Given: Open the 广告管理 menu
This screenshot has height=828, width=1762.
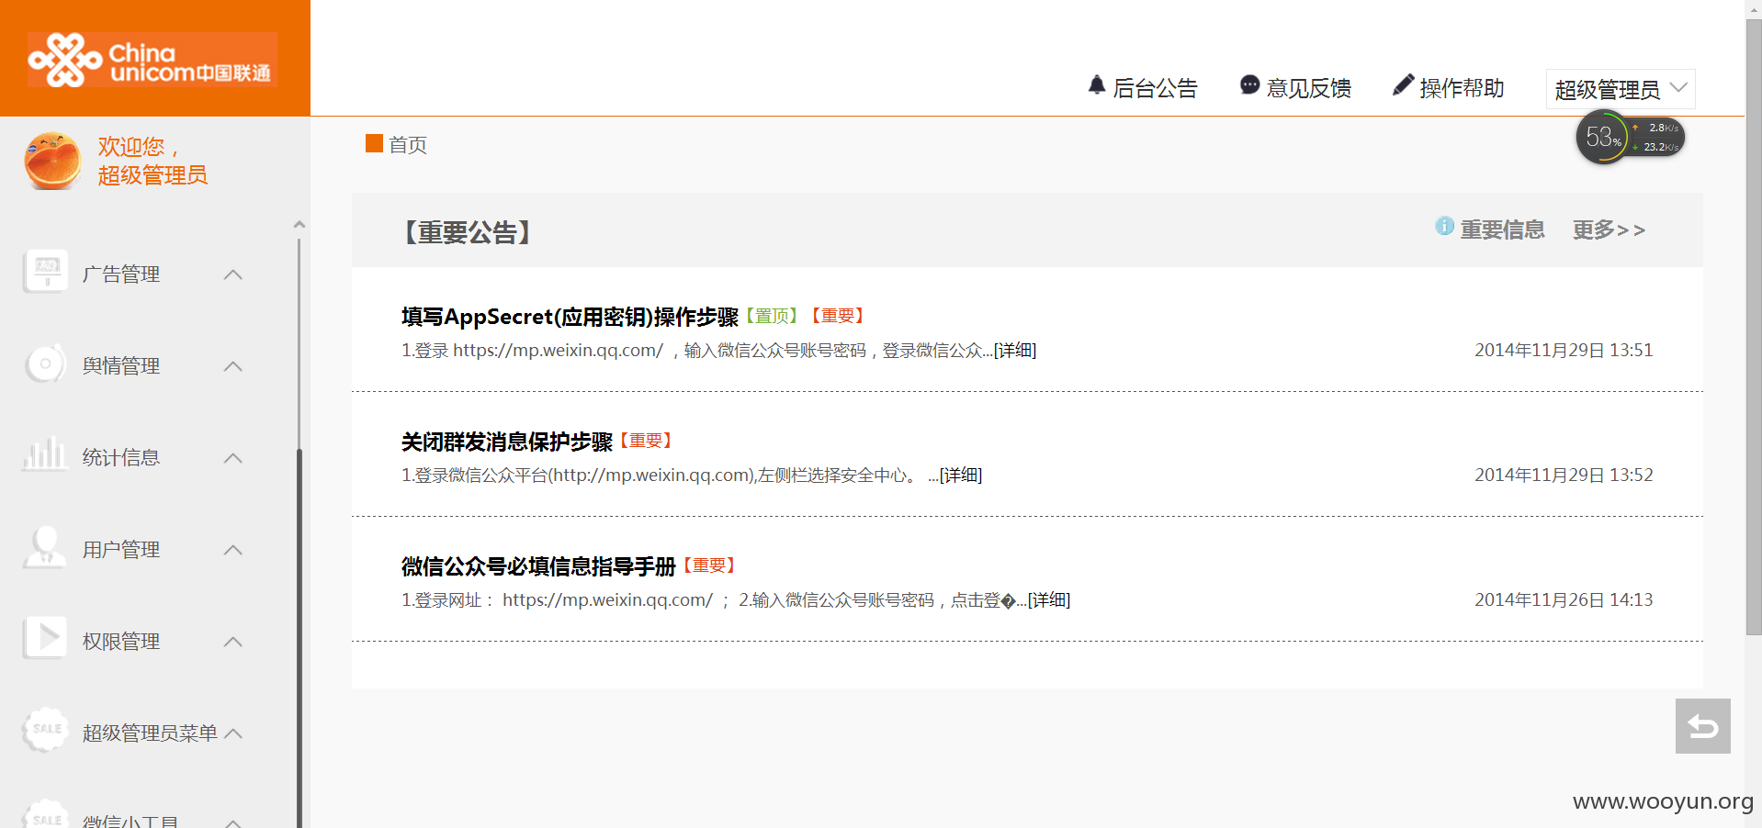Looking at the screenshot, I should tap(121, 274).
